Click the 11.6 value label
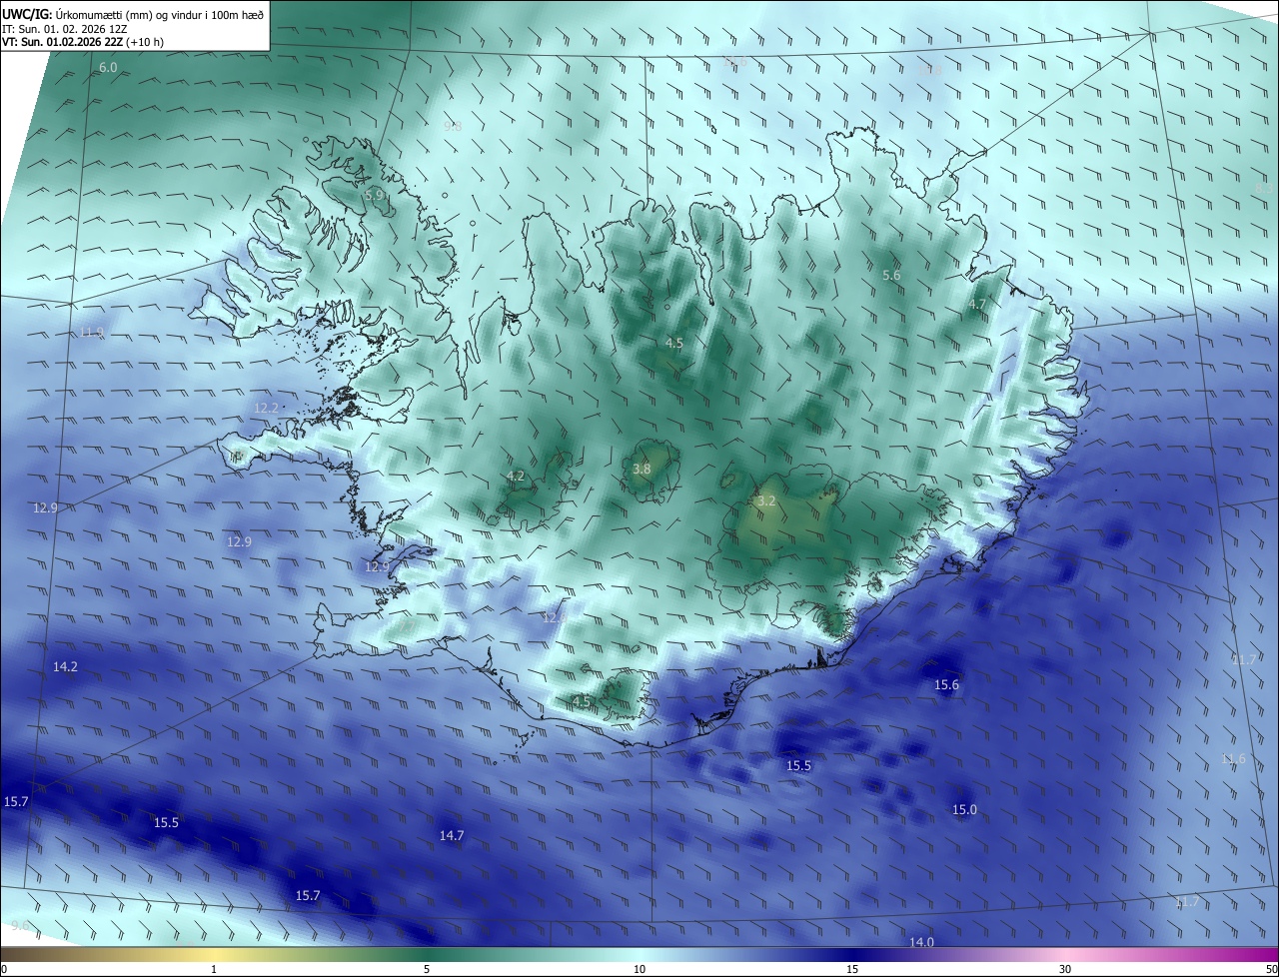Image resolution: width=1279 pixels, height=977 pixels. pos(1234,759)
